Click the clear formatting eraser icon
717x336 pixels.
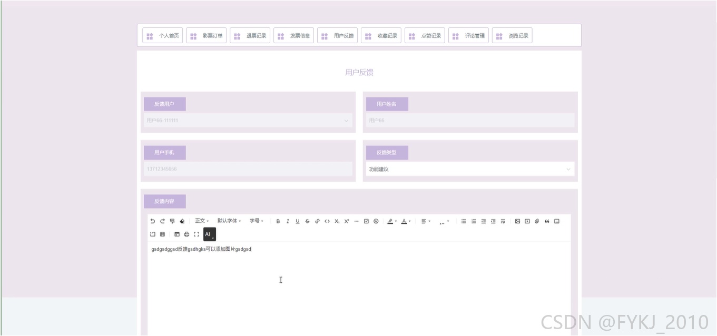tap(182, 221)
